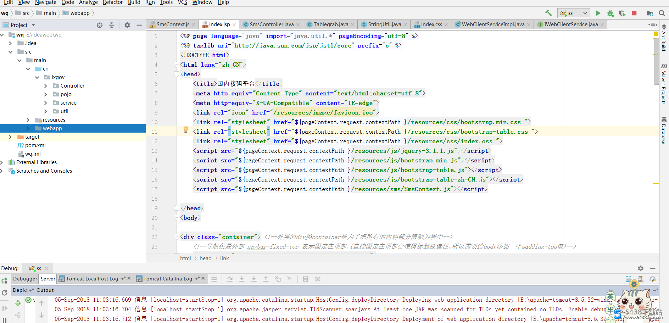Stop the running server with red square
Image resolution: width=669 pixels, height=323 pixels.
pyautogui.click(x=634, y=13)
